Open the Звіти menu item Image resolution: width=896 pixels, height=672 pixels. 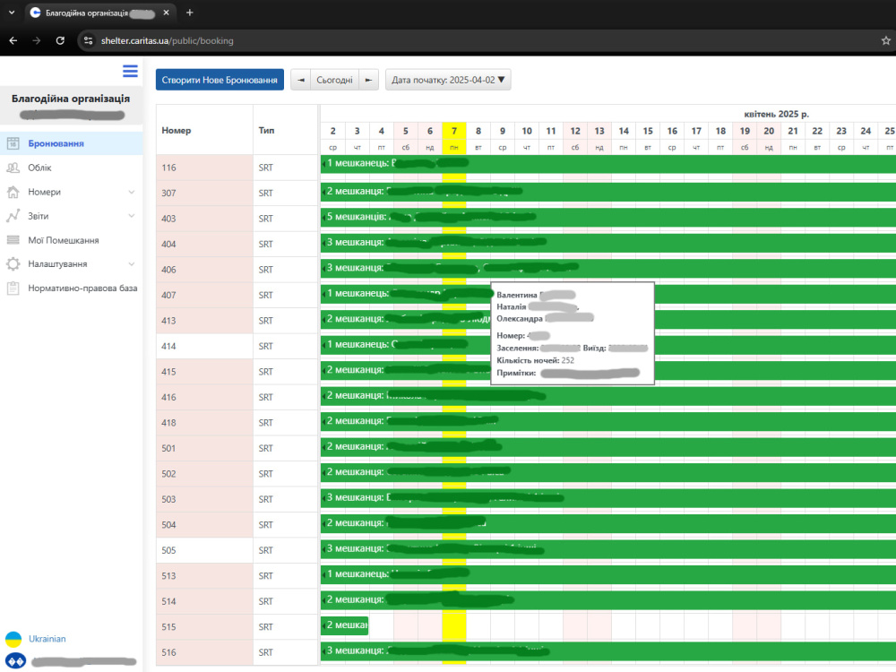pos(72,216)
